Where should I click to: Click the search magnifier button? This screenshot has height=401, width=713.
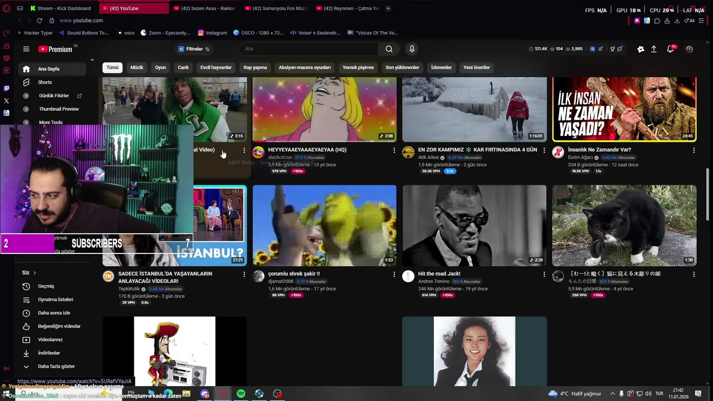[389, 49]
